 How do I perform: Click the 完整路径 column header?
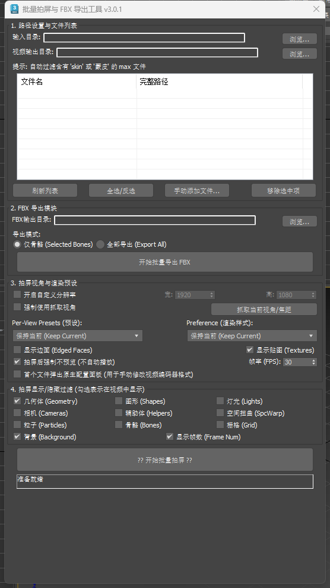219,81
